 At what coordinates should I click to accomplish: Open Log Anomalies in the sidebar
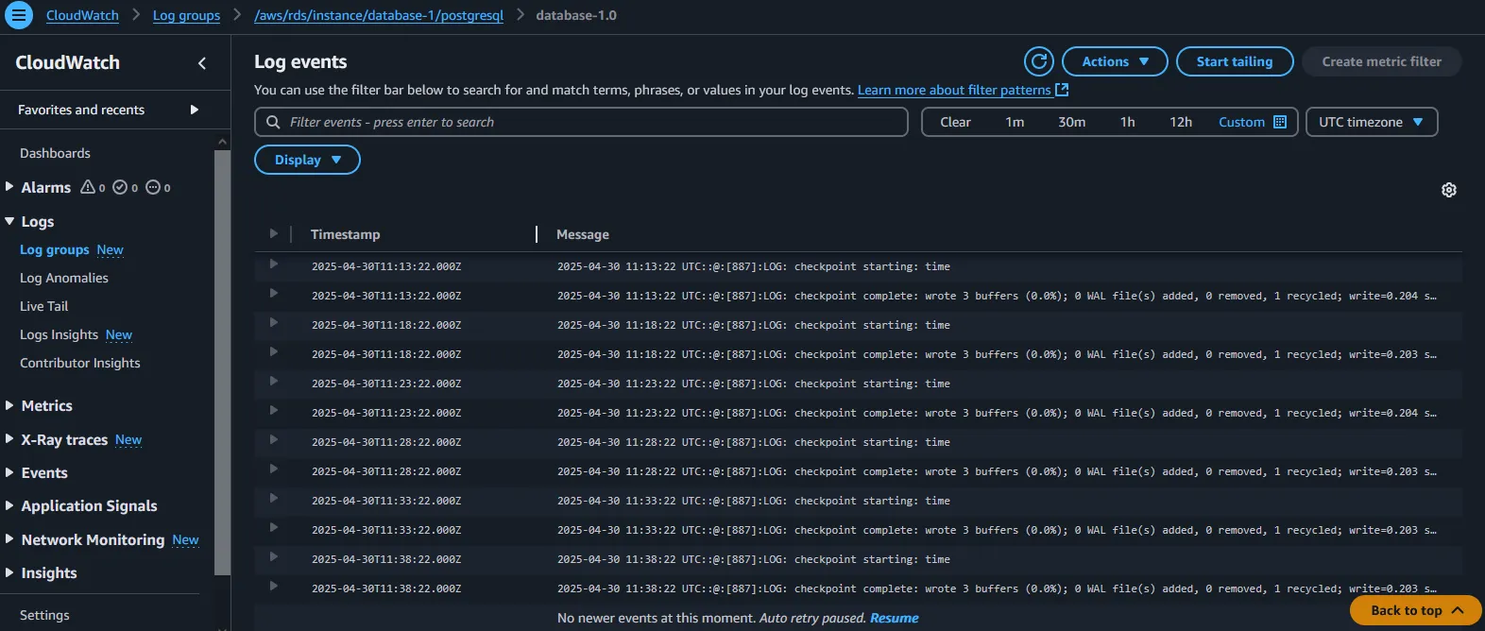click(64, 278)
